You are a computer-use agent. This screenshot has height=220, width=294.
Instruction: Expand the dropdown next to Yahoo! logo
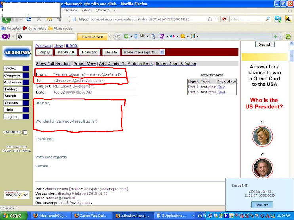pos(13,37)
